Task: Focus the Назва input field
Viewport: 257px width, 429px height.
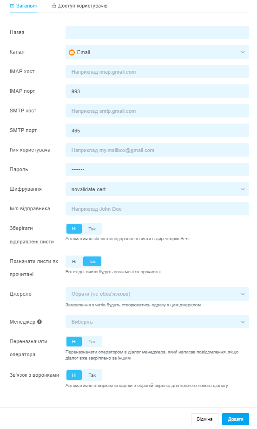Action: [x=157, y=32]
